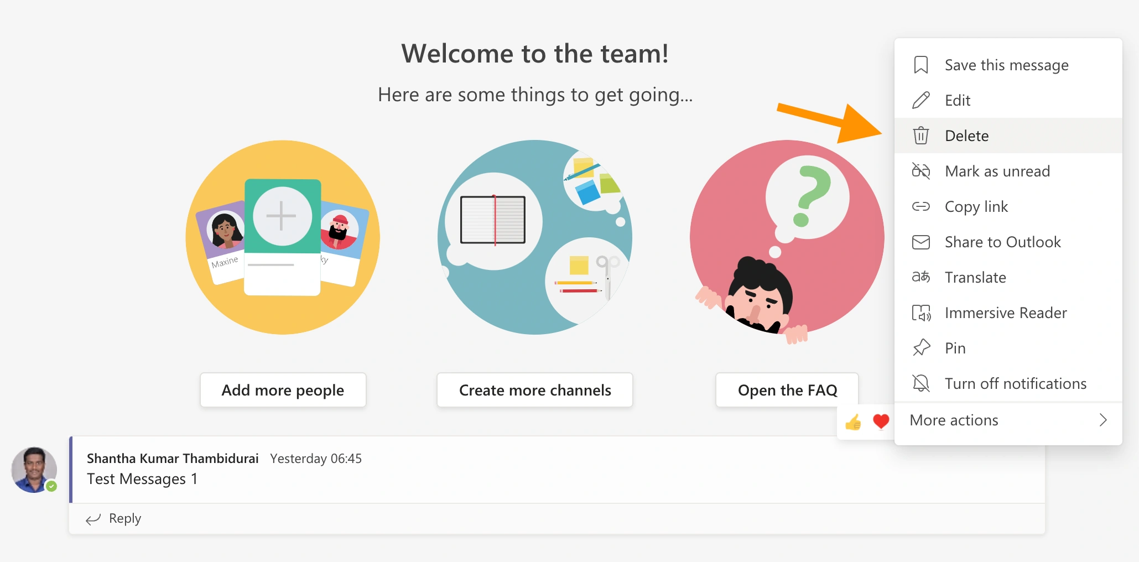Click the Immersive Reader icon

(921, 313)
